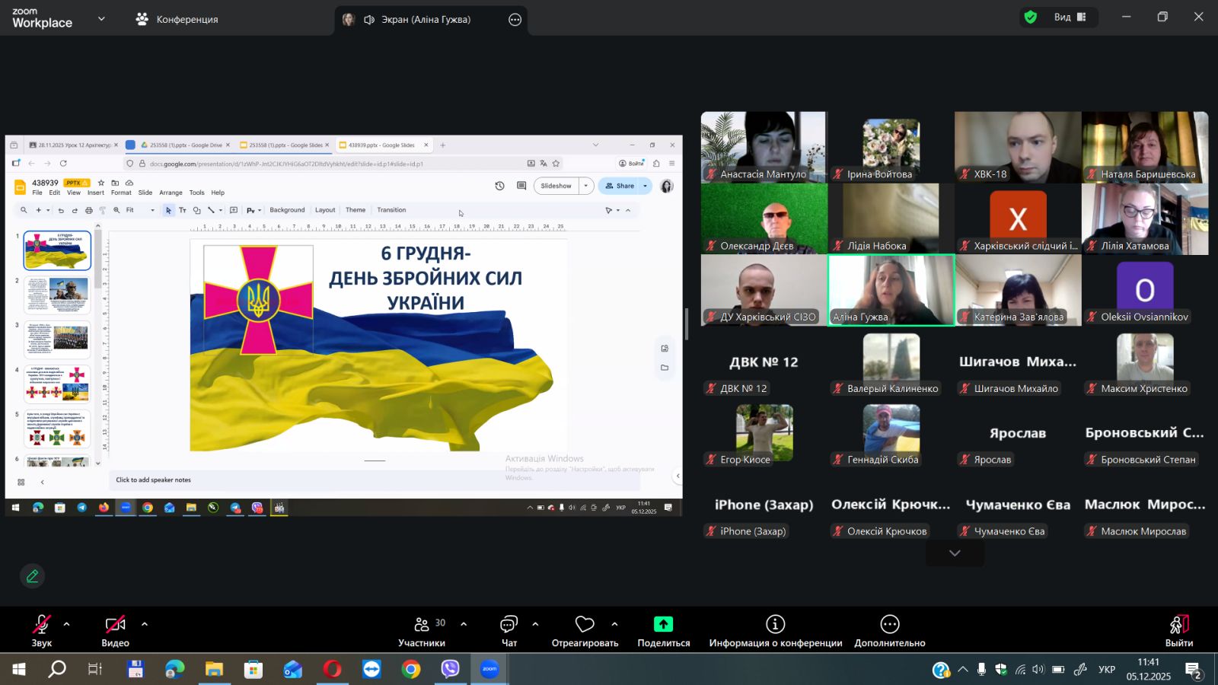Click the green encryption shield icon
The width and height of the screenshot is (1218, 685).
tap(1031, 18)
